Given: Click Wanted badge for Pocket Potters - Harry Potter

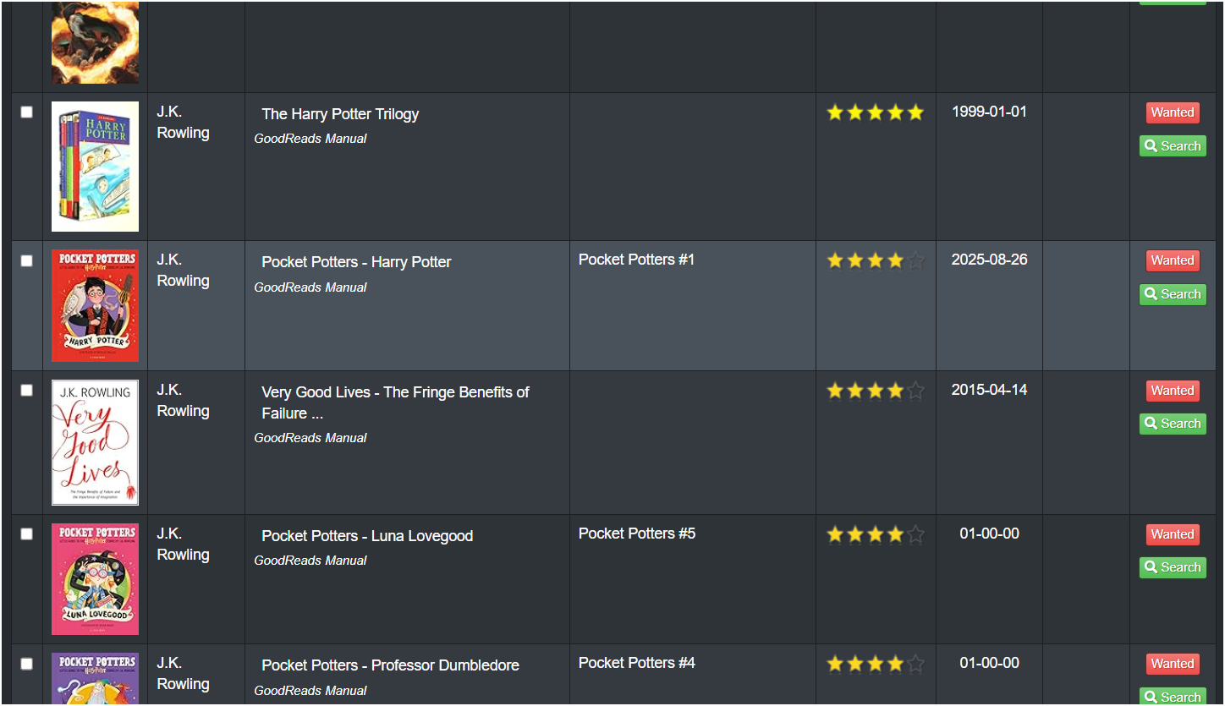Looking at the screenshot, I should click(x=1173, y=260).
